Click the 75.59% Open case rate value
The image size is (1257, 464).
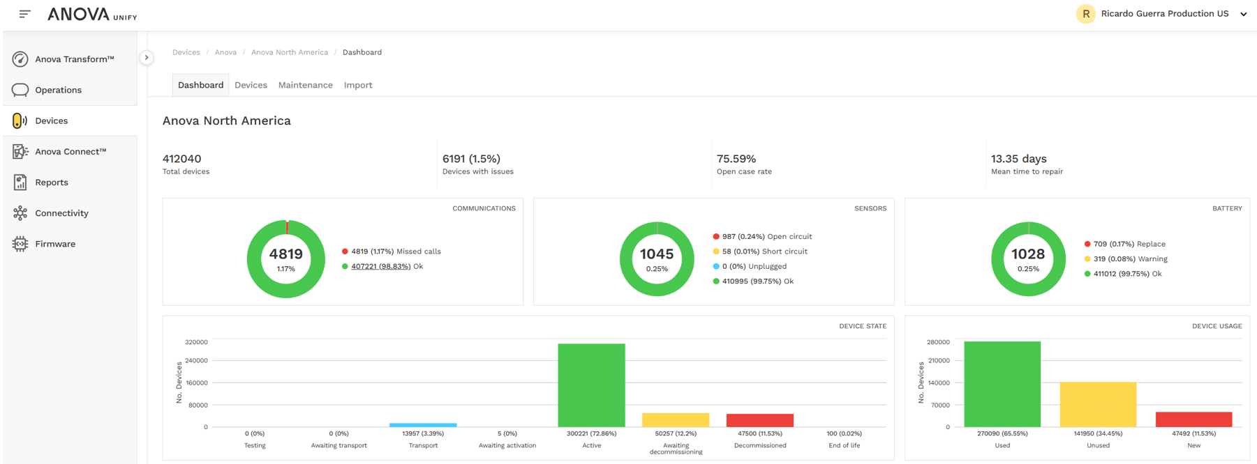736,159
